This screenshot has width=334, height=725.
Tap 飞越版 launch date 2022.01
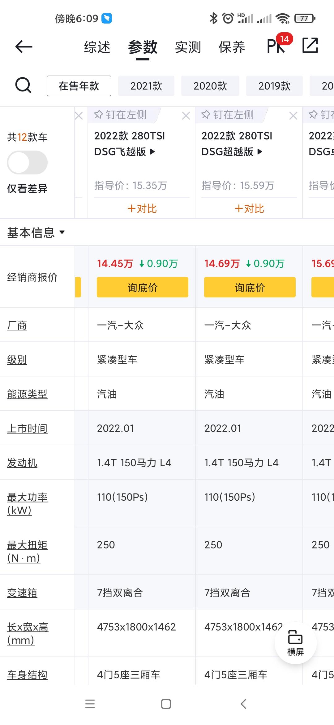(115, 428)
